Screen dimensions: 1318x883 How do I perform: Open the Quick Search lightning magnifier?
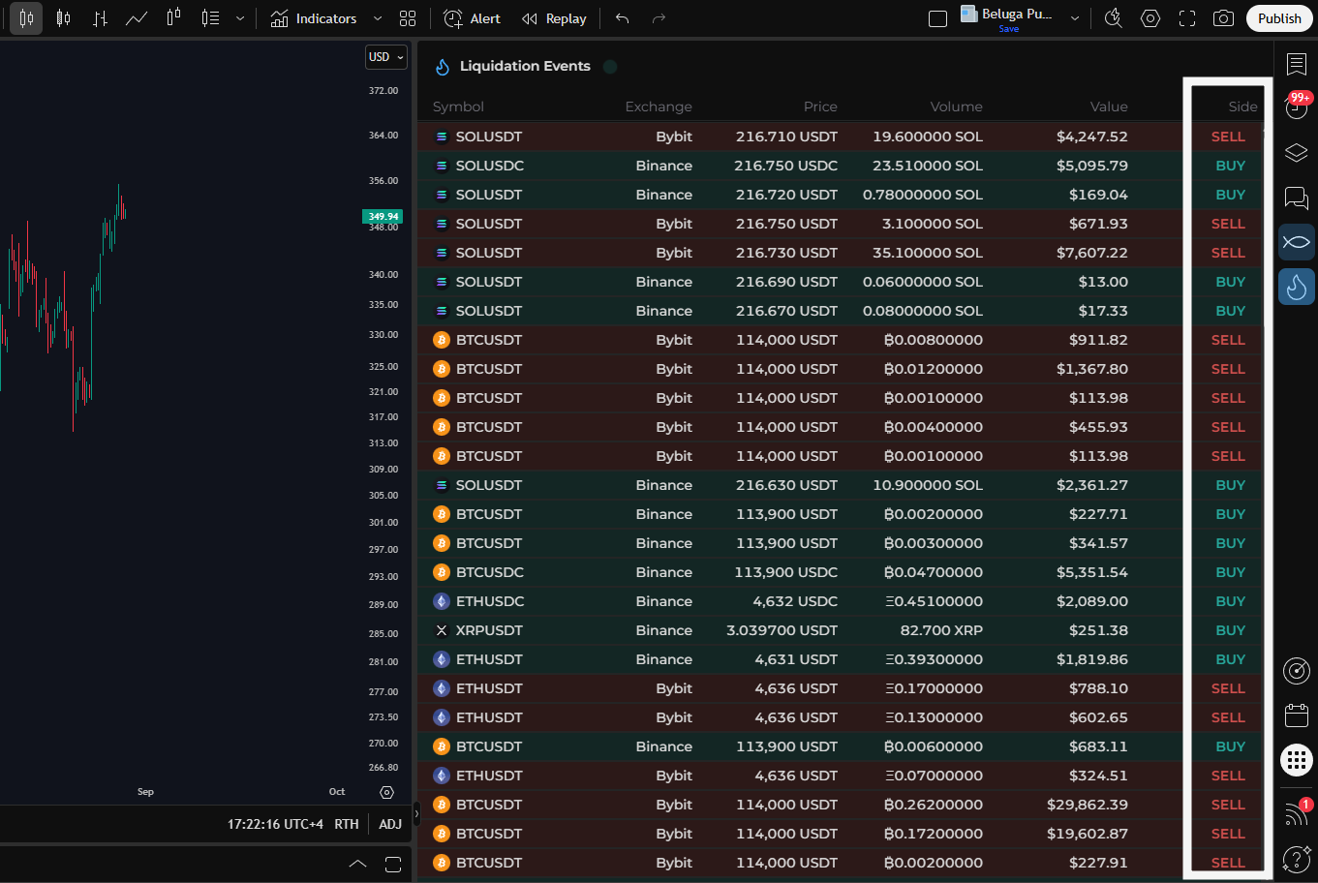[1114, 18]
